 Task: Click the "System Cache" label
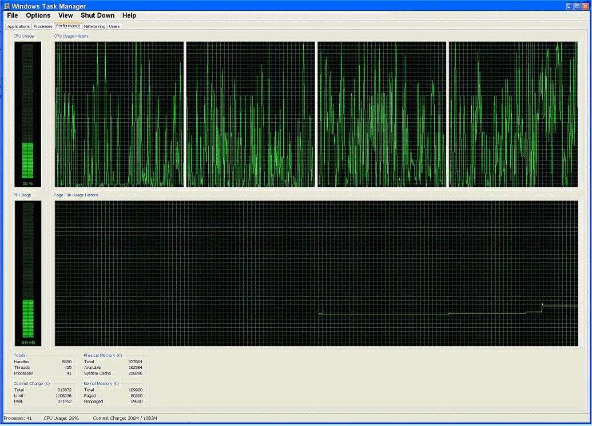coord(97,373)
